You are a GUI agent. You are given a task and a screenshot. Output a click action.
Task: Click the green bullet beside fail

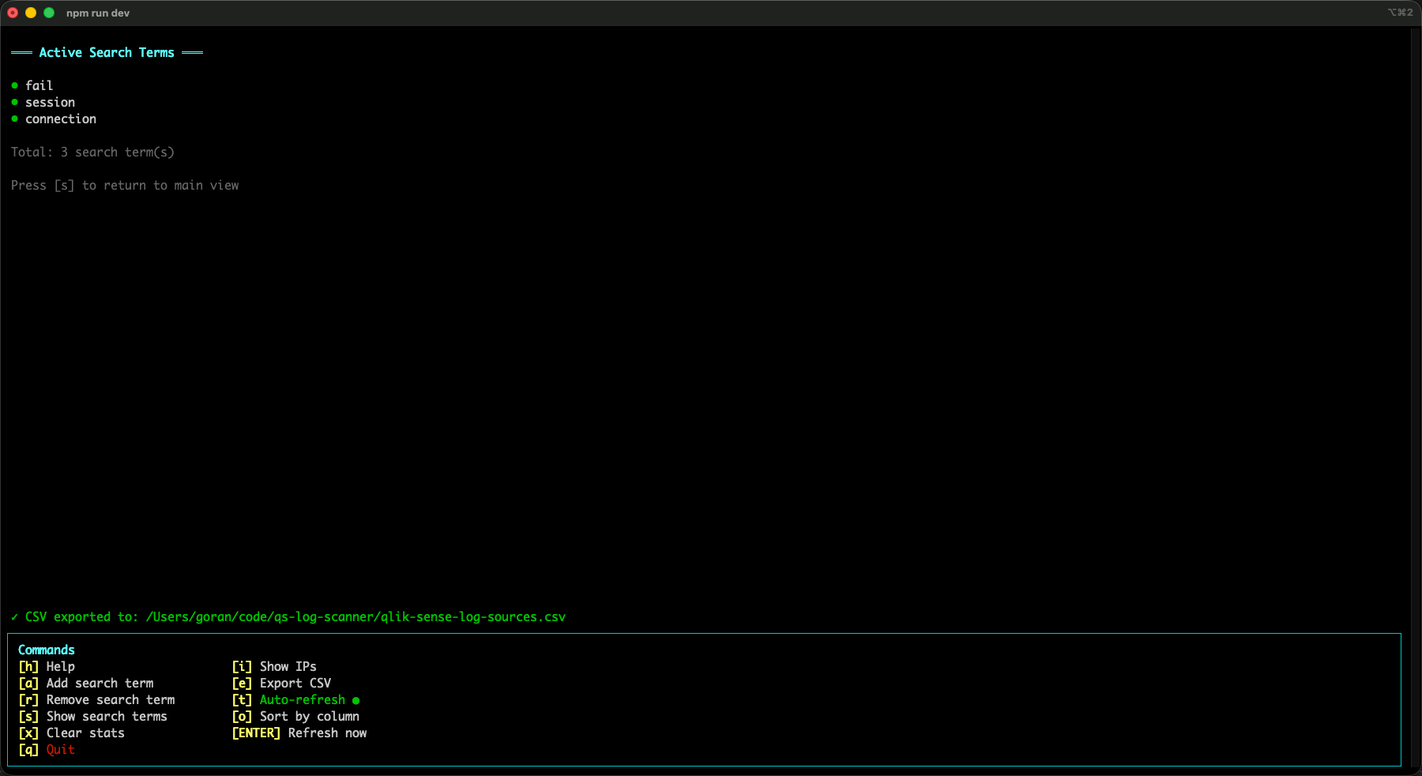pos(14,85)
